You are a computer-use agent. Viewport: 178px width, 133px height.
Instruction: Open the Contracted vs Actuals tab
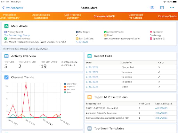pyautogui.click(x=136, y=16)
